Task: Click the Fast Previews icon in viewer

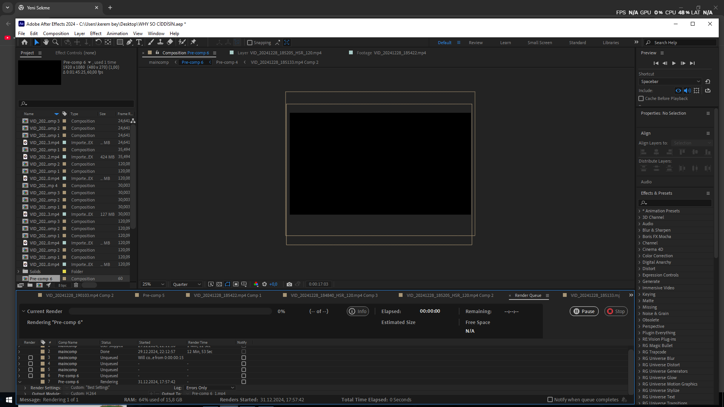Action: (x=211, y=284)
